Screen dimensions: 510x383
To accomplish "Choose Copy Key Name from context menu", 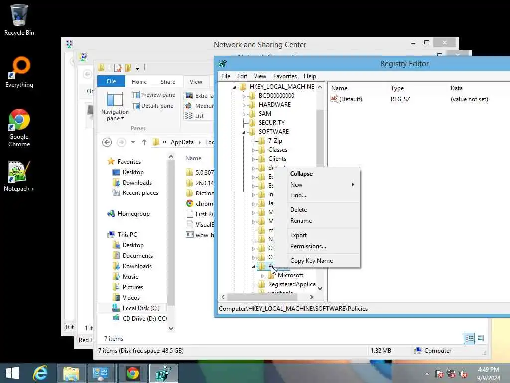I will 316,261.
